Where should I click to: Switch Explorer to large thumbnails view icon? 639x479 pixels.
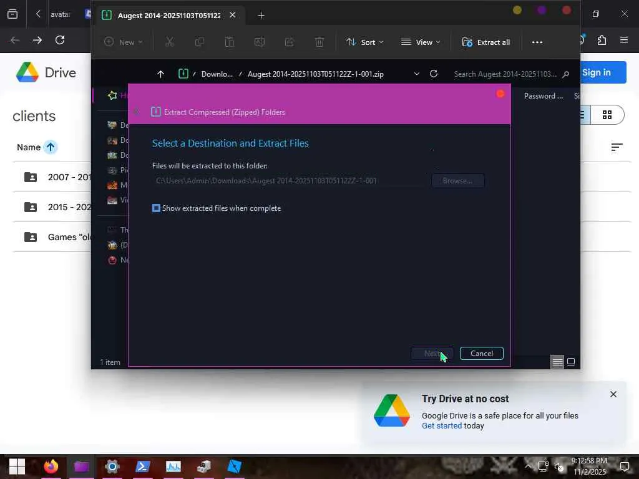pyautogui.click(x=571, y=361)
